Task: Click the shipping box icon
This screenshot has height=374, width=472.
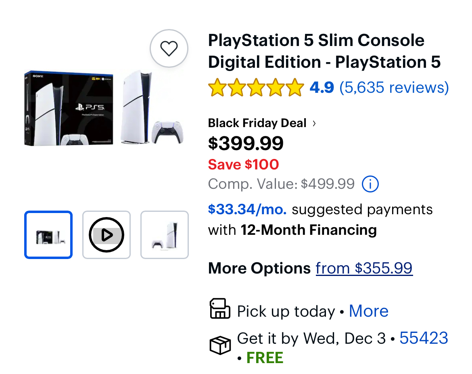Action: (x=220, y=345)
